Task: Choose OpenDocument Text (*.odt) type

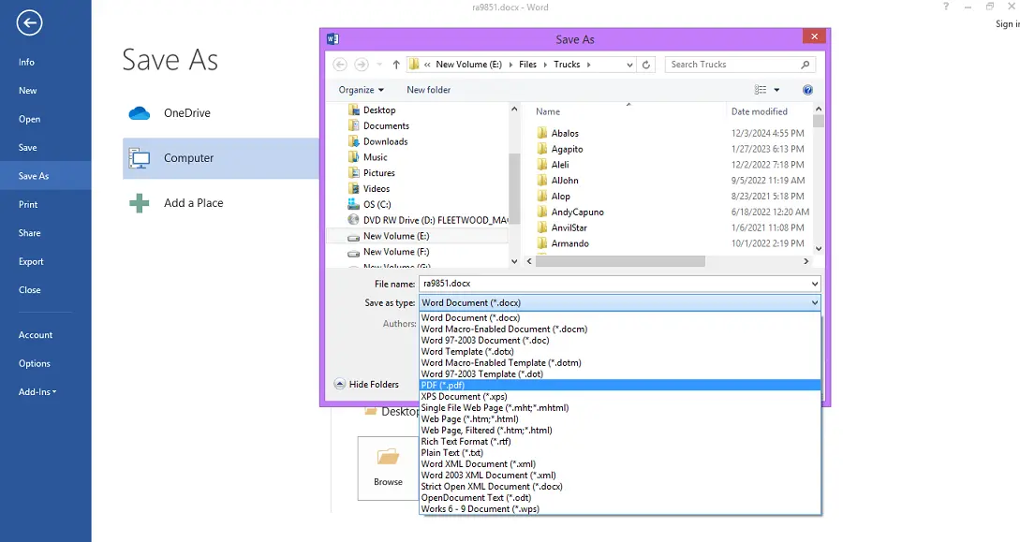Action: click(619, 498)
